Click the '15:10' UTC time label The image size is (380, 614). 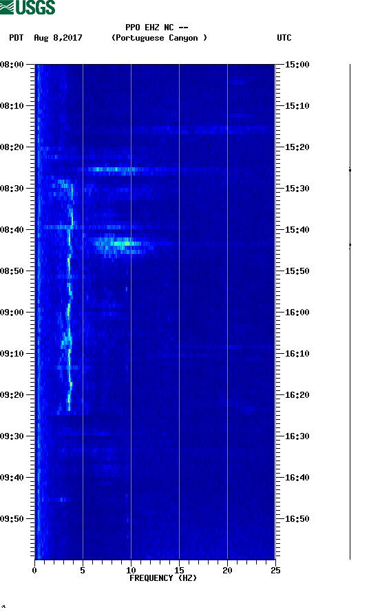(297, 106)
